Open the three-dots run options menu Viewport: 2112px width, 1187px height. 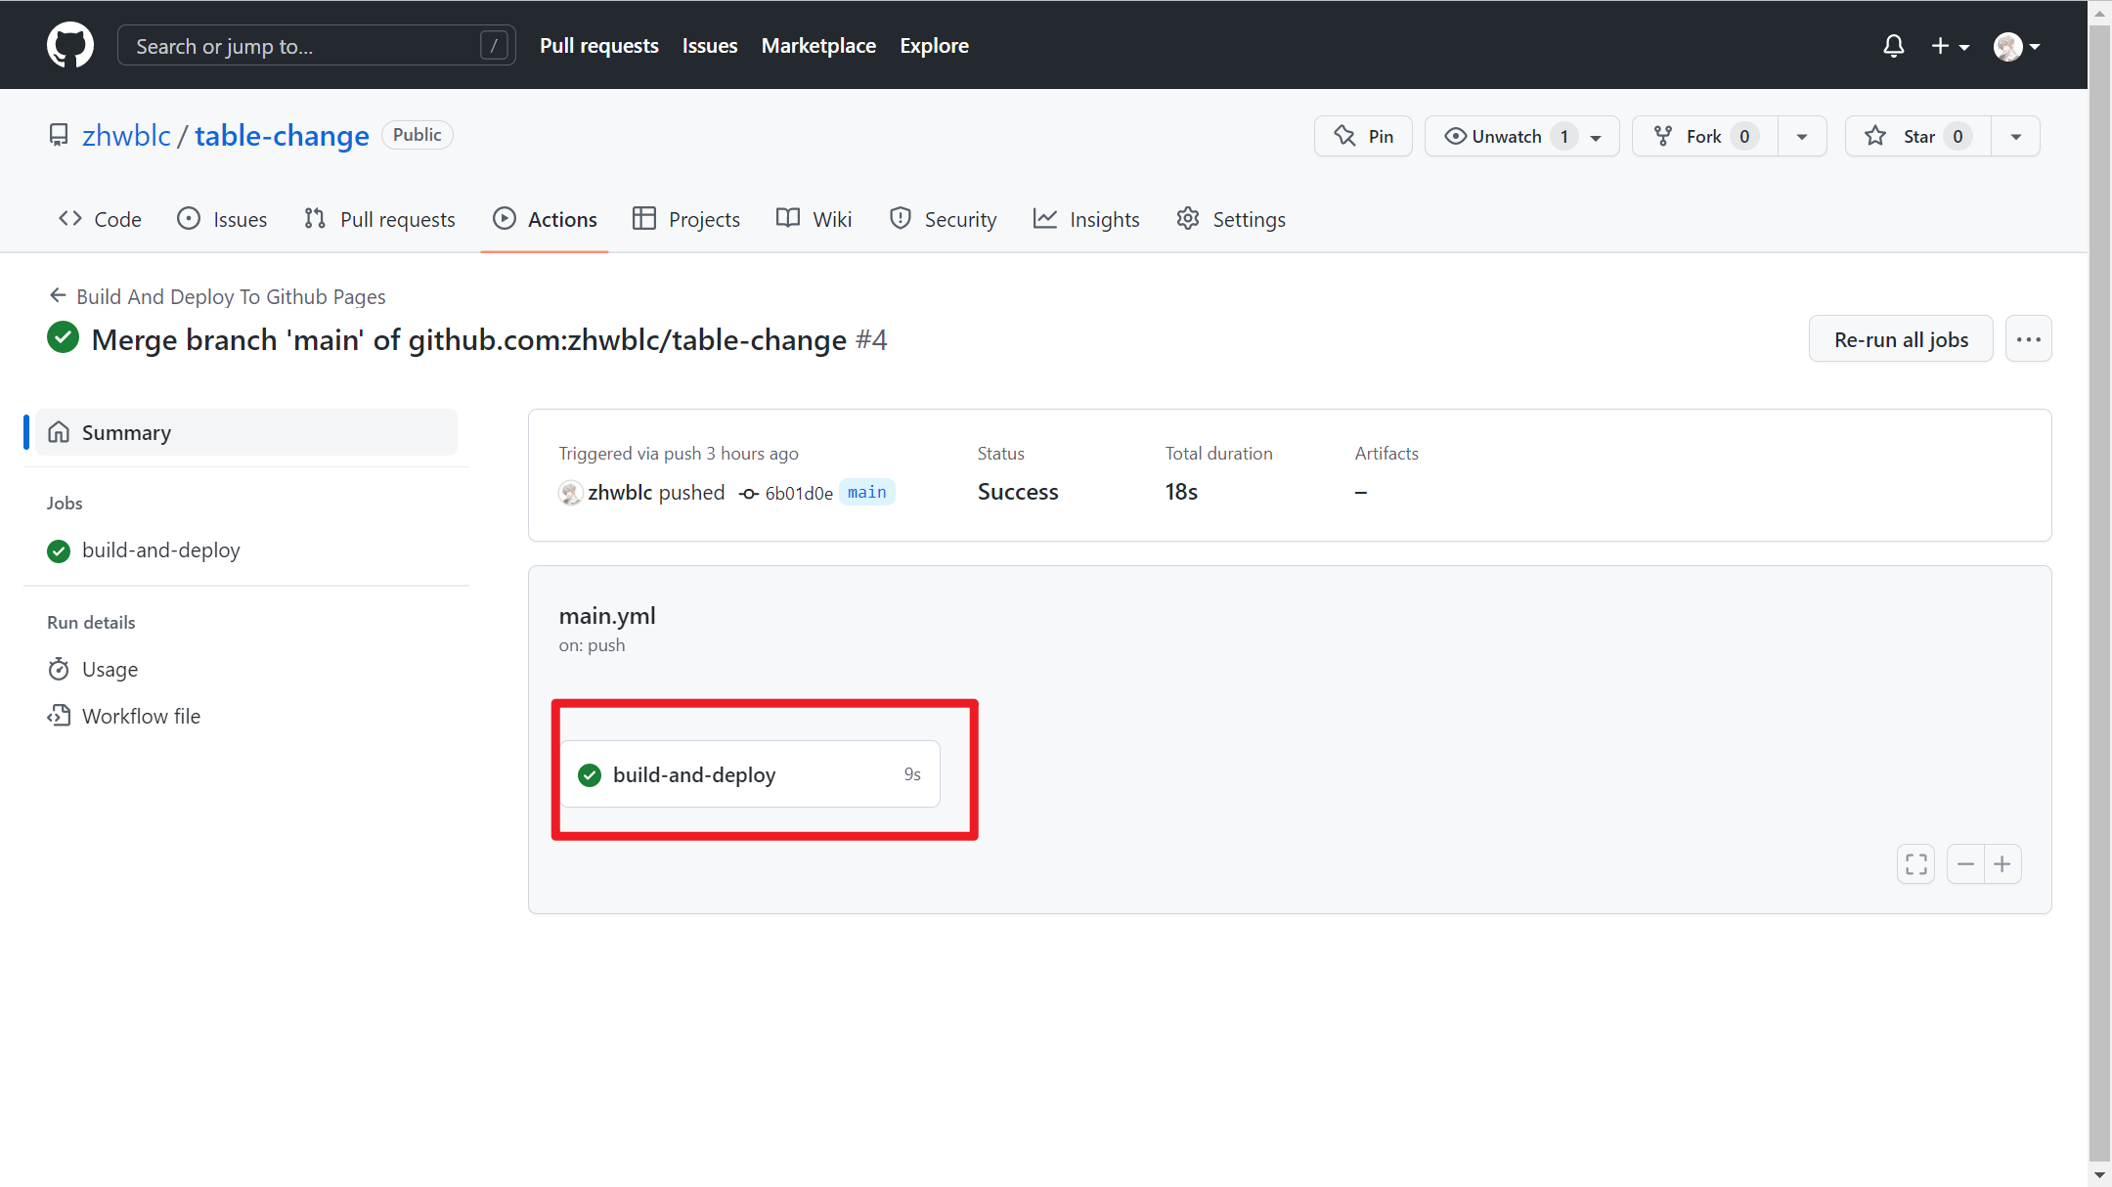click(x=2028, y=339)
